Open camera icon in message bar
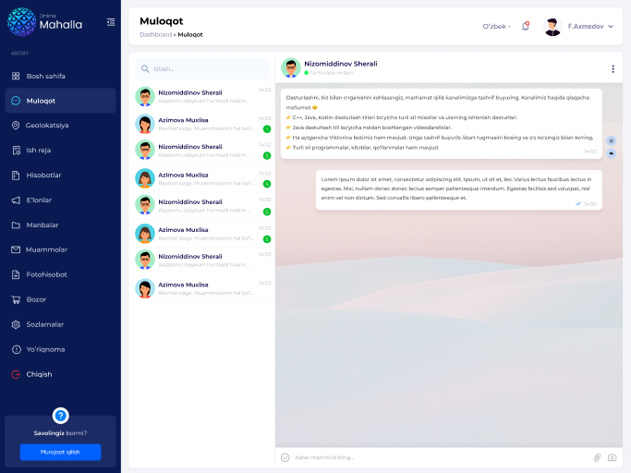 [x=613, y=457]
